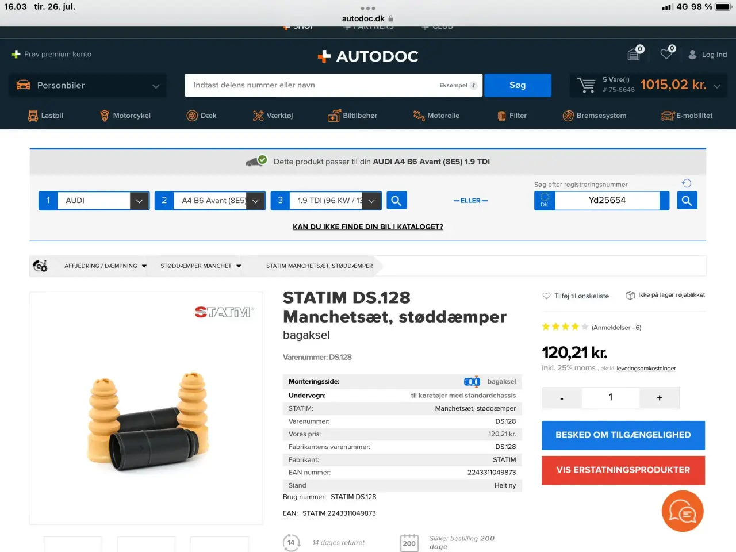This screenshot has width=736, height=552.
Task: Click the AUTODOC logo
Action: (368, 56)
